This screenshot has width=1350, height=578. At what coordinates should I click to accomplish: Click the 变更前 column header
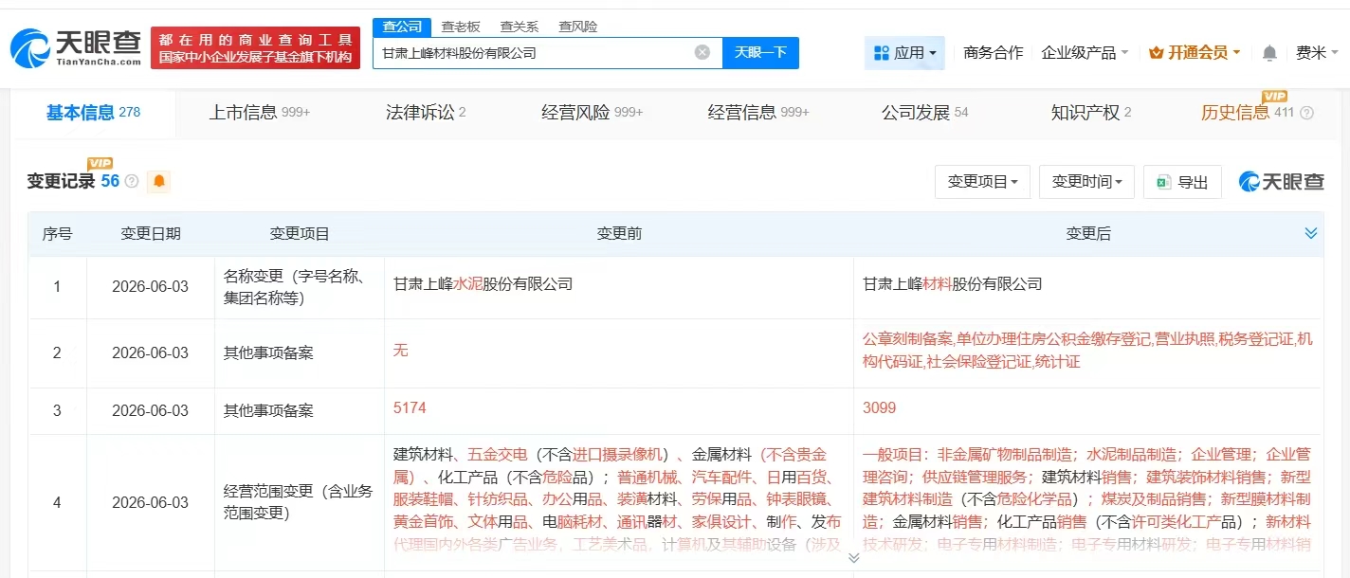[x=619, y=233]
